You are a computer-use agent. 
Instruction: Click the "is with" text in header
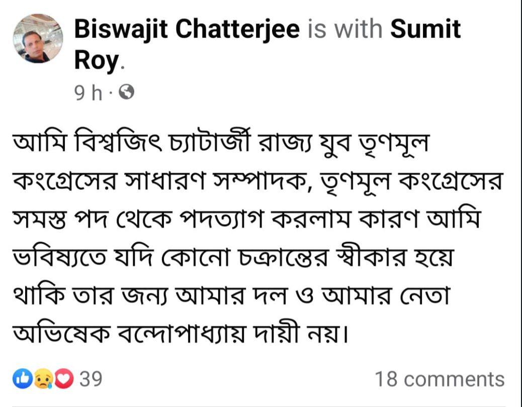click(344, 30)
